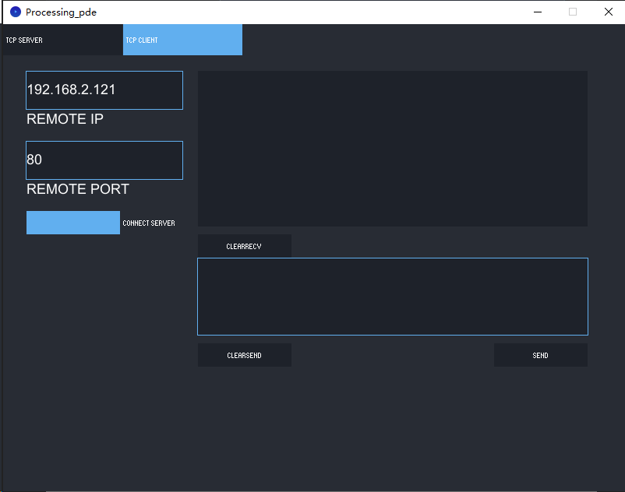This screenshot has width=625, height=492.
Task: Click the REMOTE PORT label
Action: tap(78, 189)
